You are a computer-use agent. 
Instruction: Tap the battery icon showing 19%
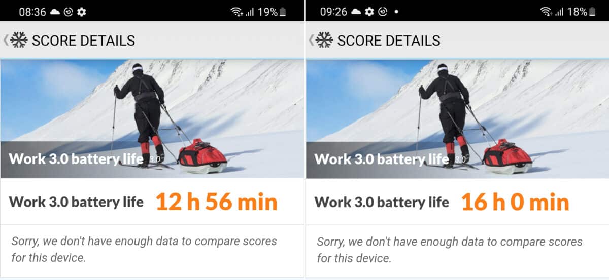click(x=283, y=12)
